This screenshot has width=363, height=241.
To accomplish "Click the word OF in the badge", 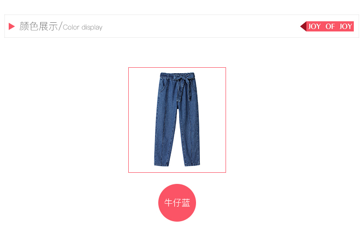I will (330, 27).
